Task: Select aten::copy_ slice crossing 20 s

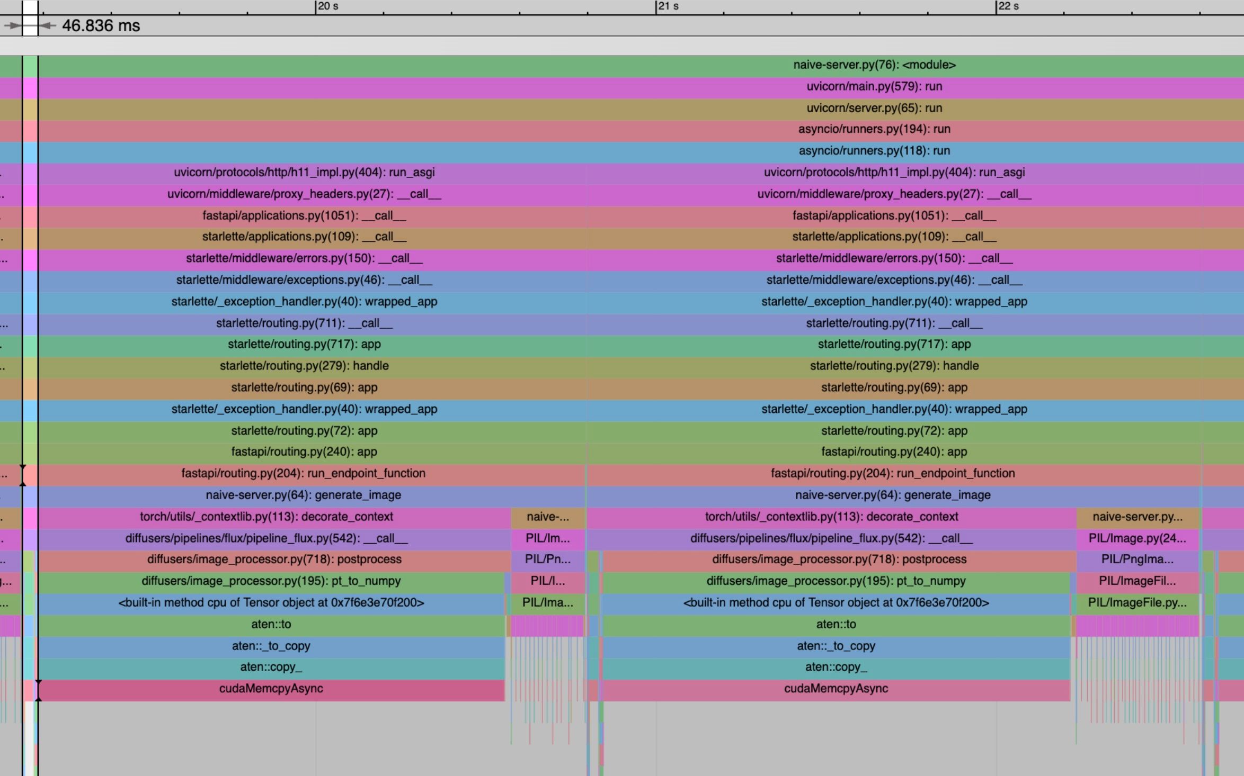Action: 271,668
